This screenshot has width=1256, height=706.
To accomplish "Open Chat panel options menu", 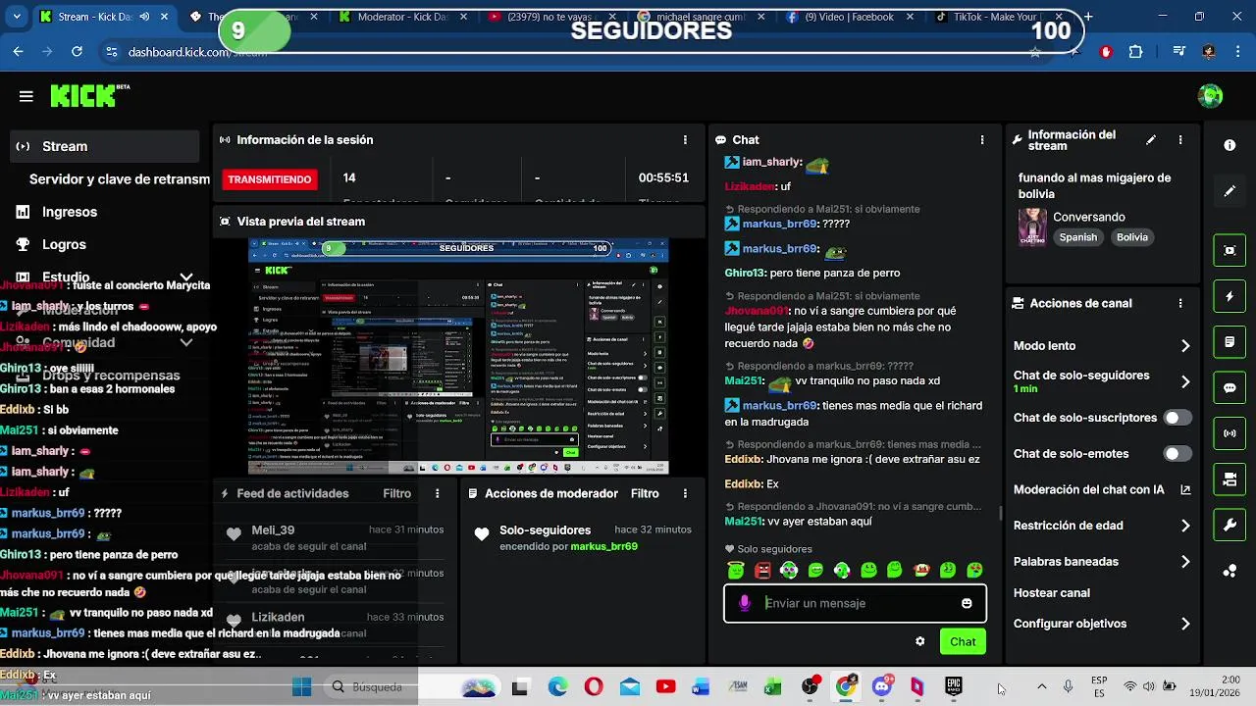I will tap(982, 140).
